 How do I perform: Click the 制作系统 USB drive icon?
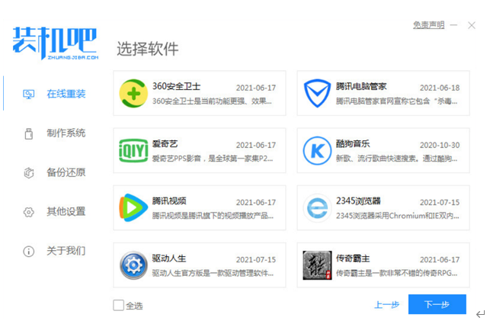28,133
